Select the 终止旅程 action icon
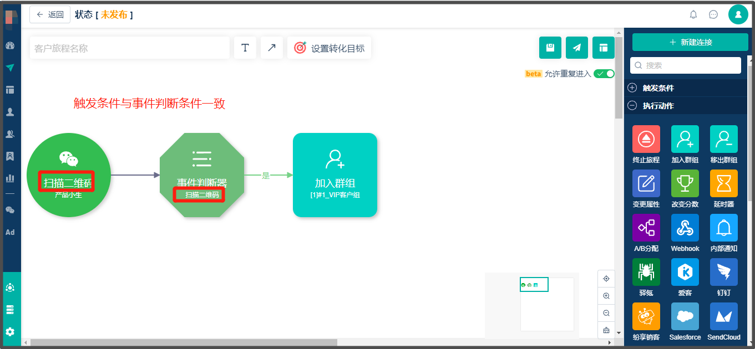The height and width of the screenshot is (349, 755). [646, 139]
